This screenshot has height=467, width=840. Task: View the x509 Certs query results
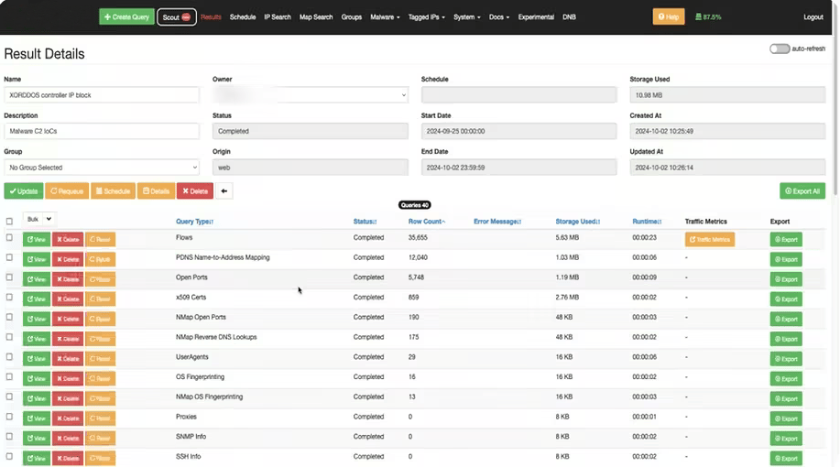coord(36,299)
